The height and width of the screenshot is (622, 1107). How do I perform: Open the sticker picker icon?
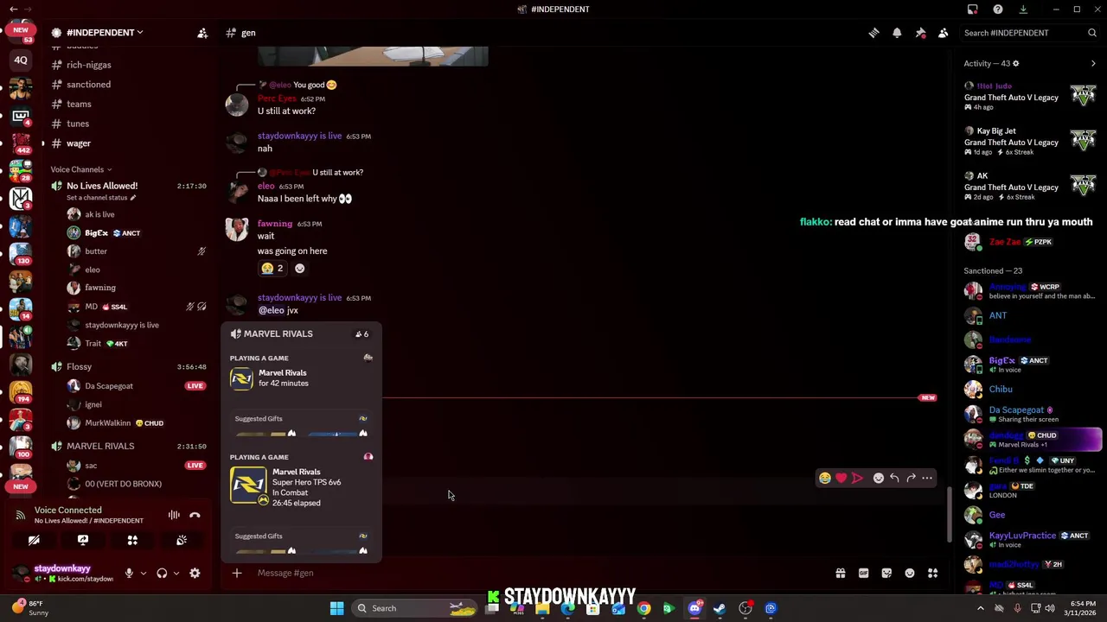point(886,573)
